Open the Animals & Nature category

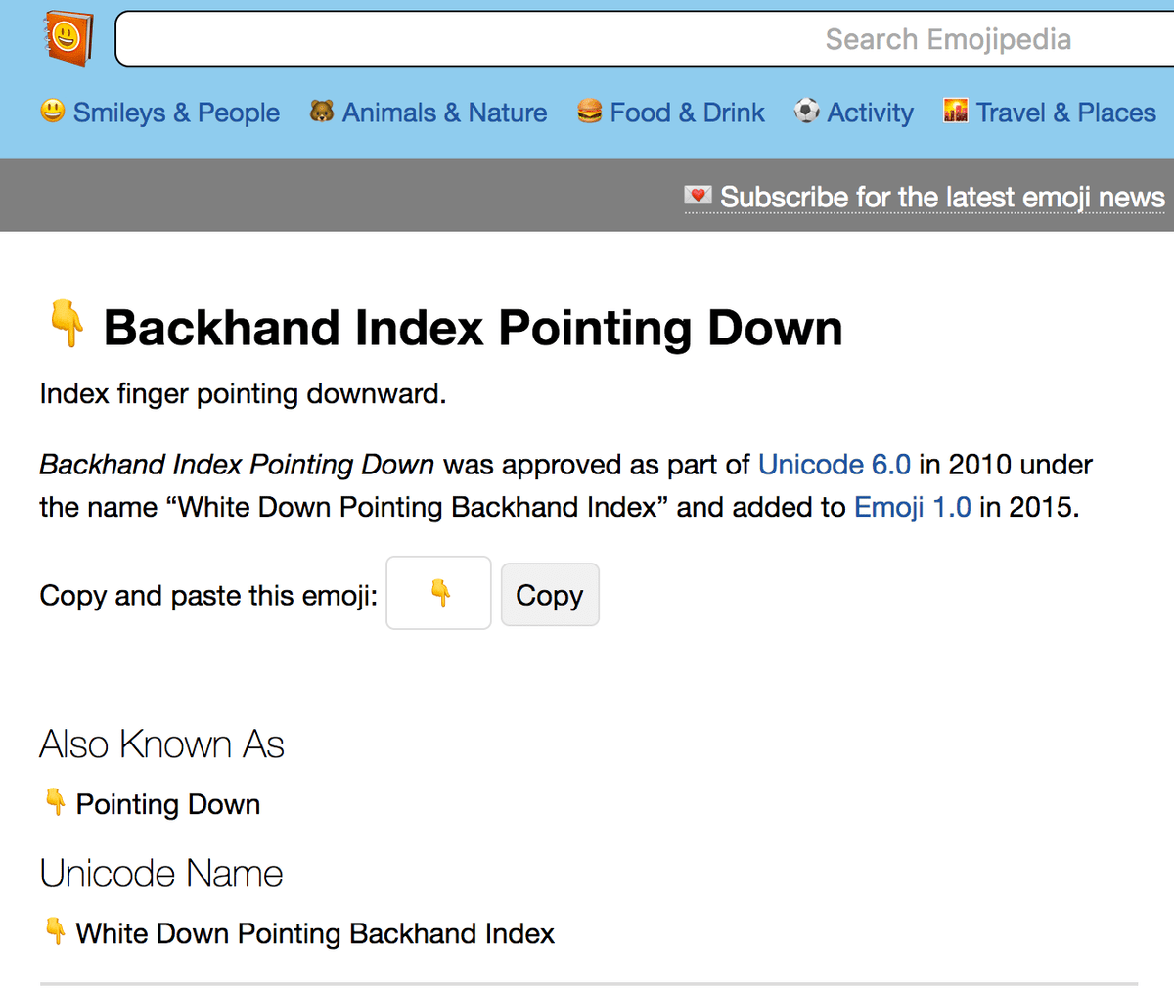(x=444, y=113)
